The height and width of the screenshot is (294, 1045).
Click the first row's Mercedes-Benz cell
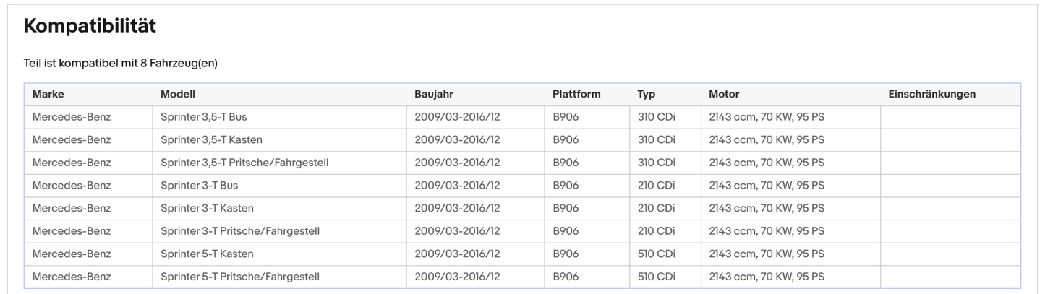click(x=72, y=117)
